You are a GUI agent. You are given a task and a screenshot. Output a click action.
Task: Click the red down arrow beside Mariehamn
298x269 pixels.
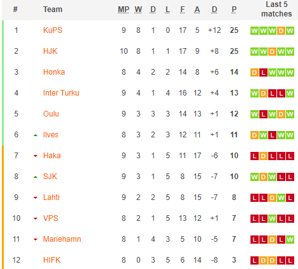pyautogui.click(x=36, y=239)
